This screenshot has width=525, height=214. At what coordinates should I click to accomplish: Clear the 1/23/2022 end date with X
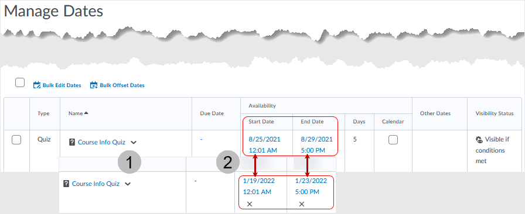[302, 204]
